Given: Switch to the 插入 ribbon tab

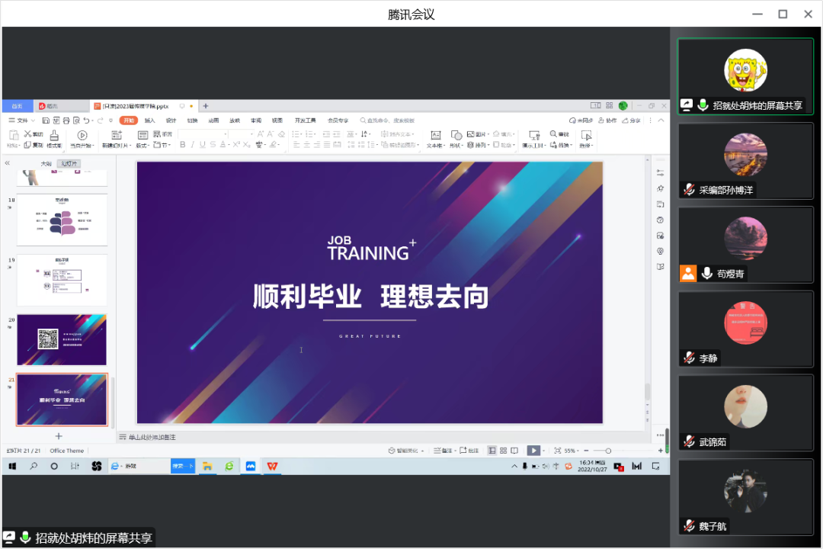Looking at the screenshot, I should click(150, 120).
